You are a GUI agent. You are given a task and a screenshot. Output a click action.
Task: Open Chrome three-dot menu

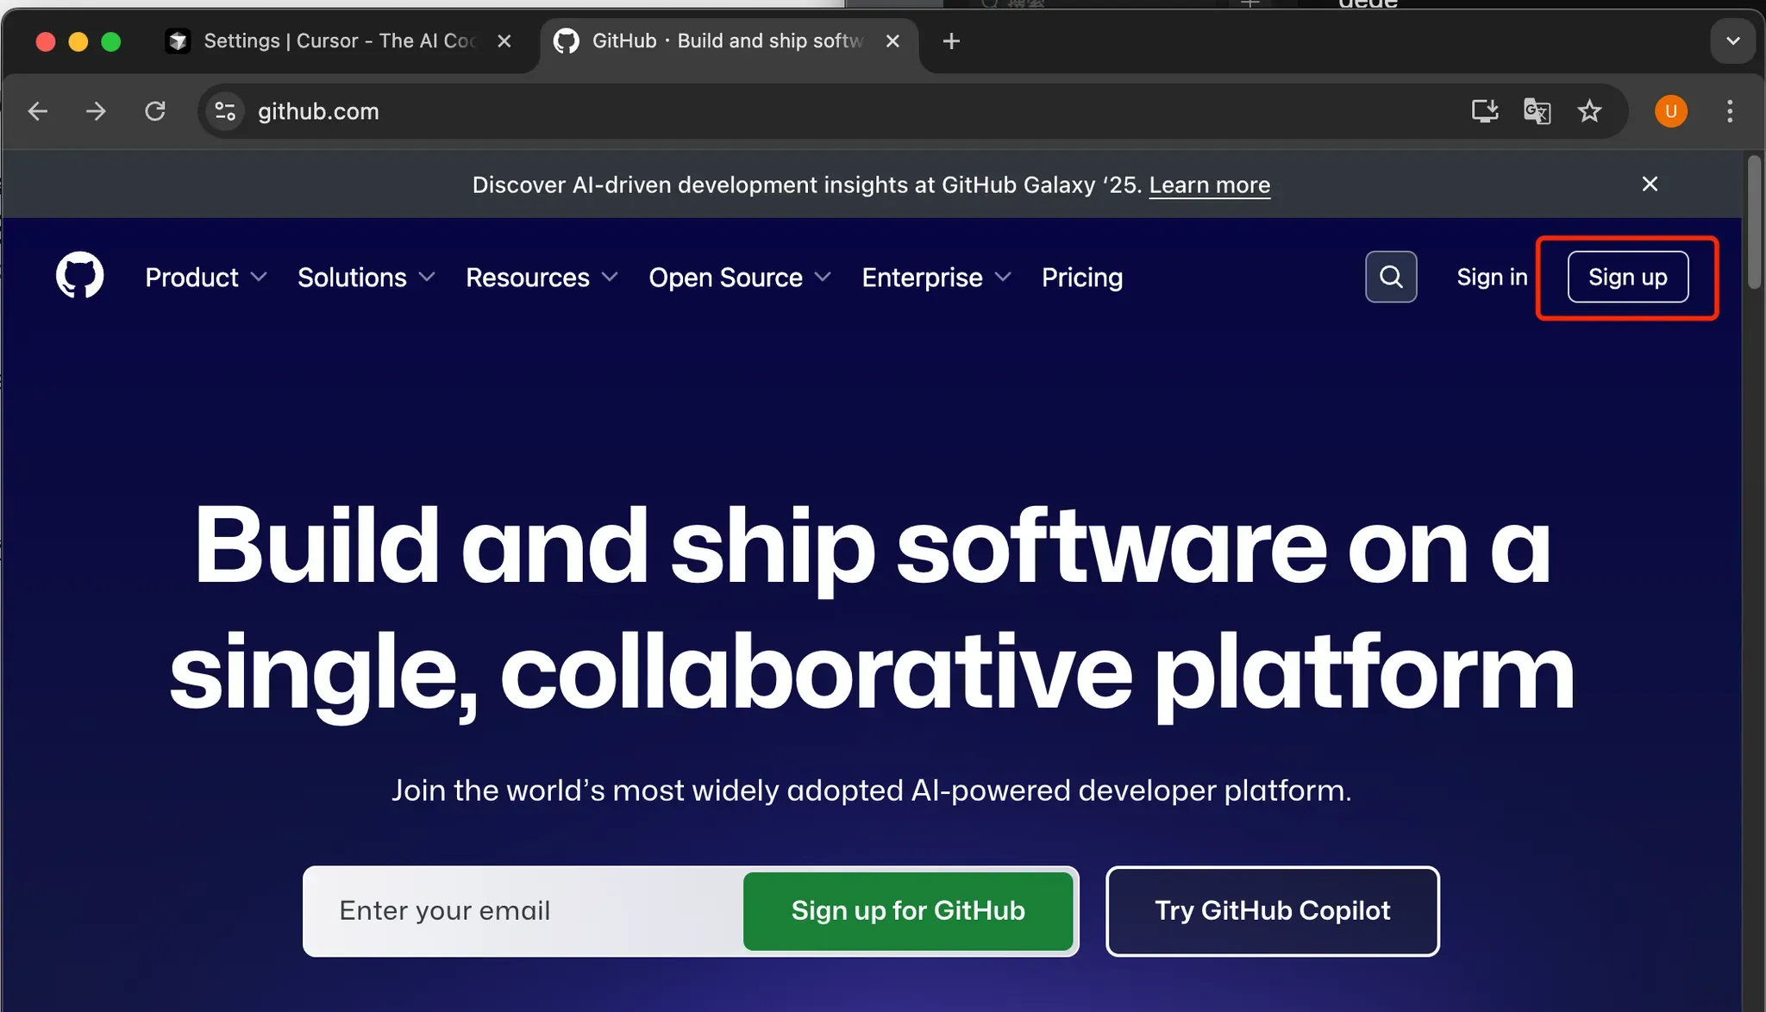click(x=1729, y=111)
